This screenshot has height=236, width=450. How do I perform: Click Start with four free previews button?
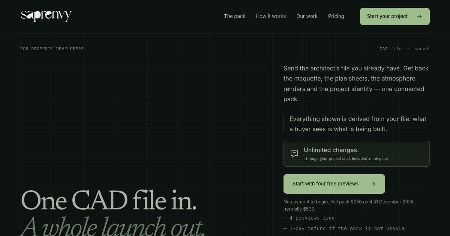coord(334,184)
